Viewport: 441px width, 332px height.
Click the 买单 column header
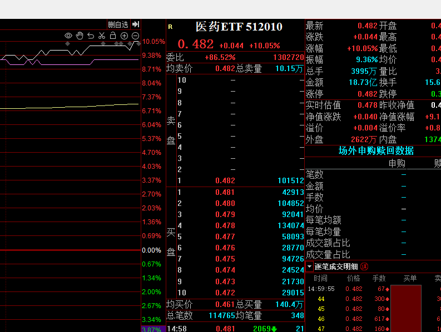tap(410, 278)
